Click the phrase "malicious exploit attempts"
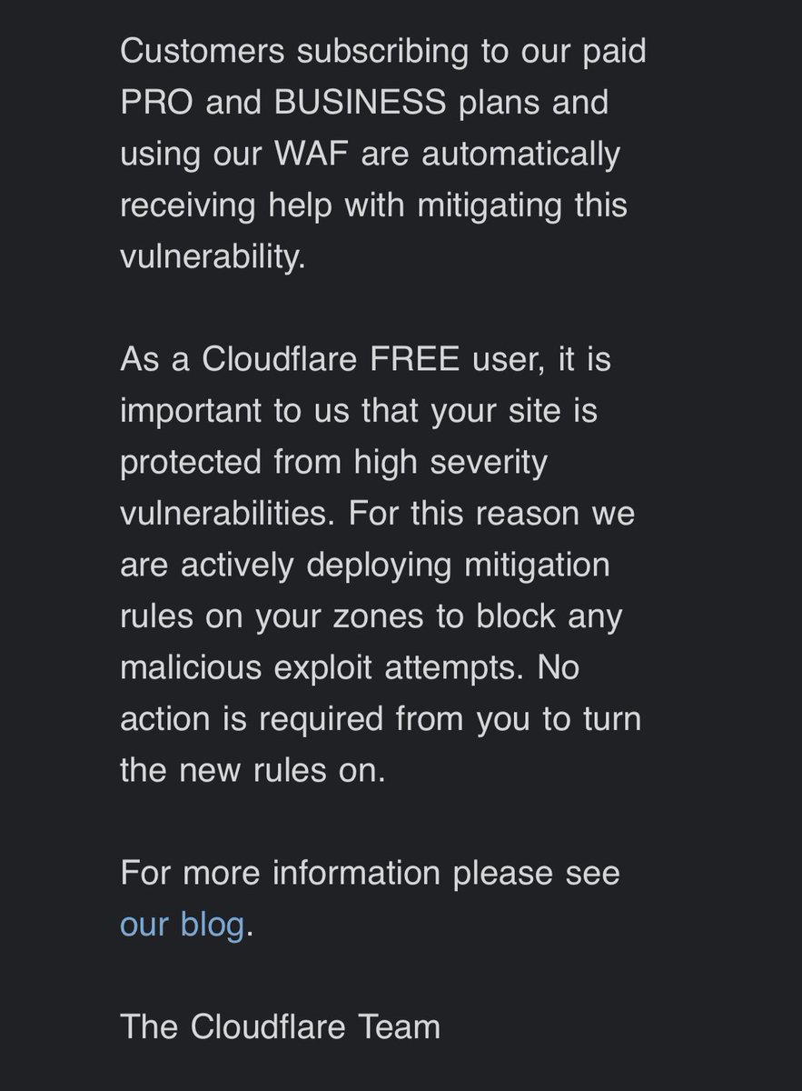This screenshot has width=802, height=1091. click(322, 668)
